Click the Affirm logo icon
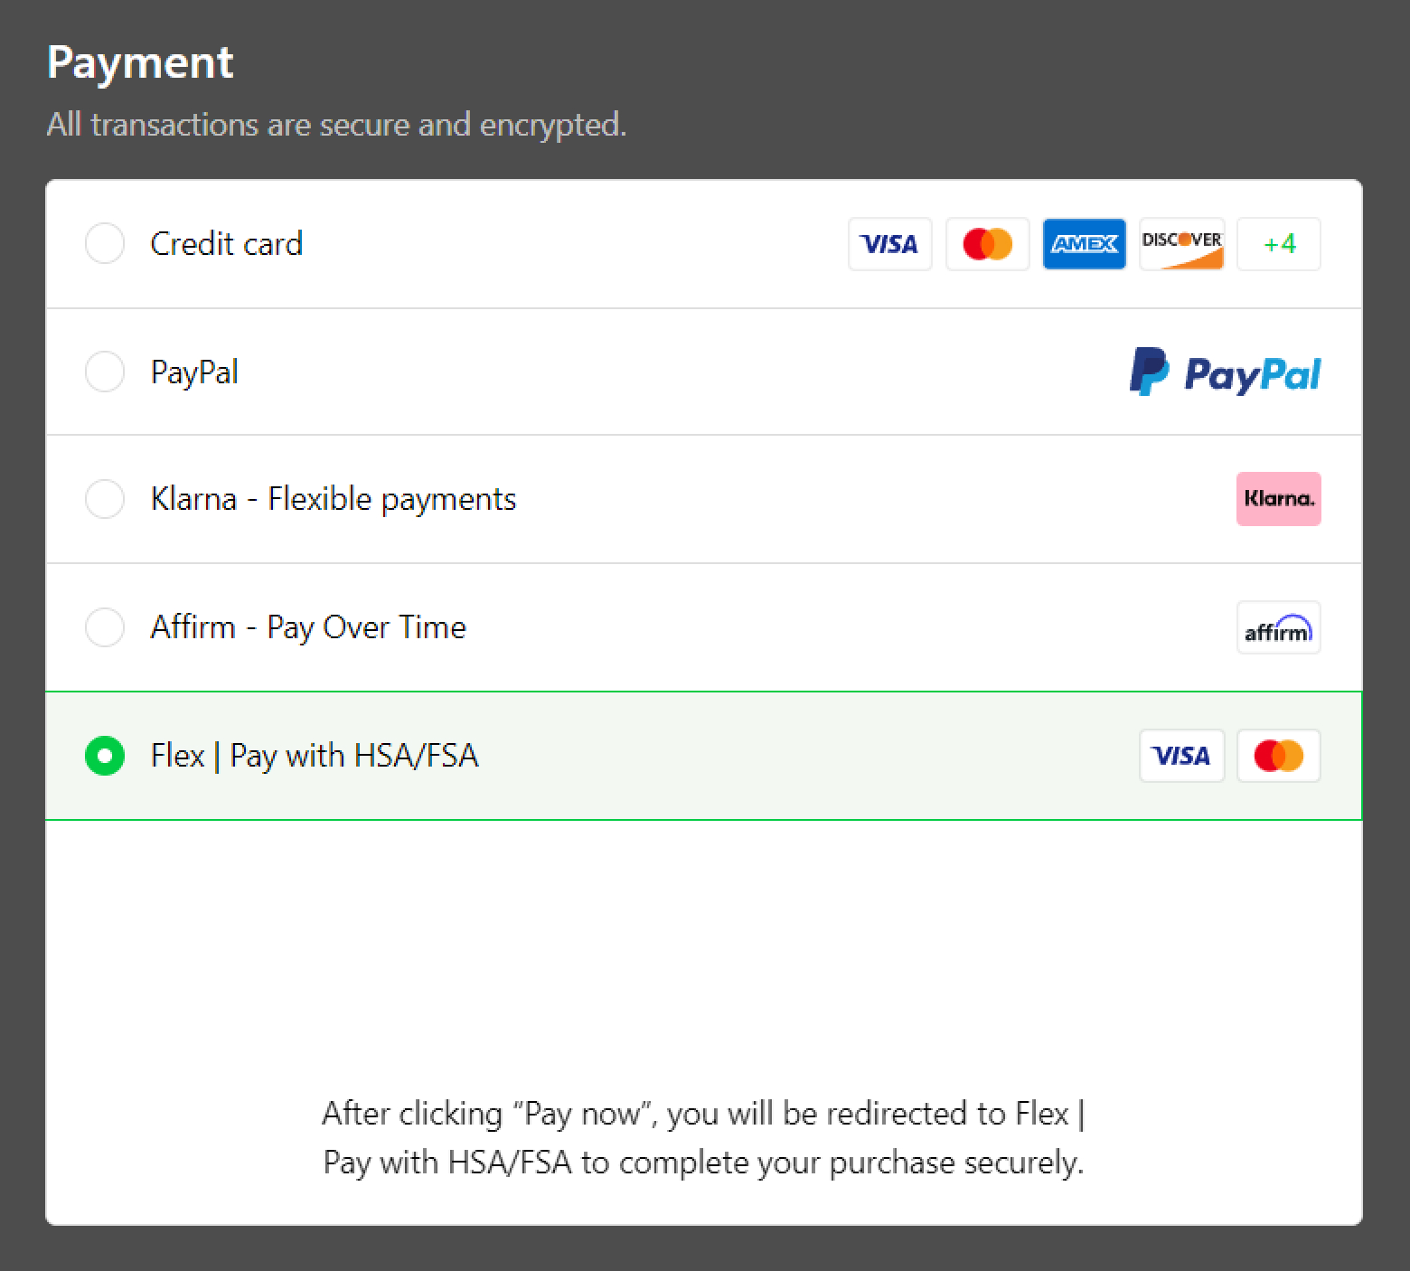1410x1271 pixels. pyautogui.click(x=1278, y=627)
